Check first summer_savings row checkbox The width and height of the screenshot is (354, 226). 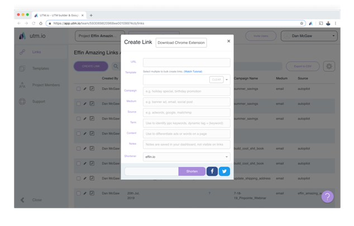point(78,89)
